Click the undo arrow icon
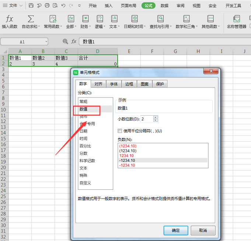Viewport: 251px width, 241px height. click(x=63, y=6)
